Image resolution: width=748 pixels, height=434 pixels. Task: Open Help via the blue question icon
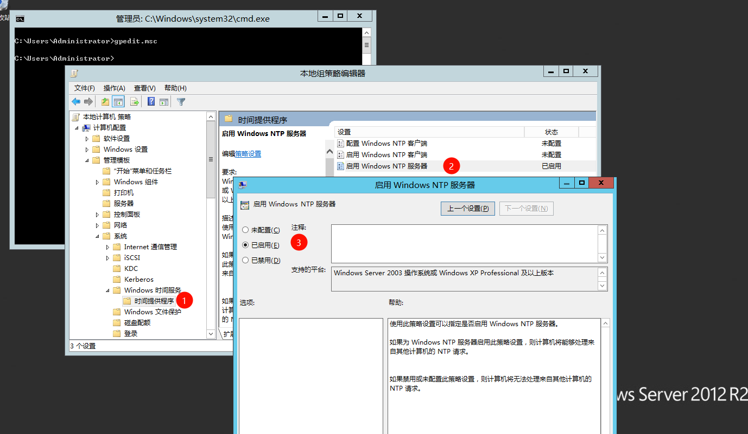(151, 102)
